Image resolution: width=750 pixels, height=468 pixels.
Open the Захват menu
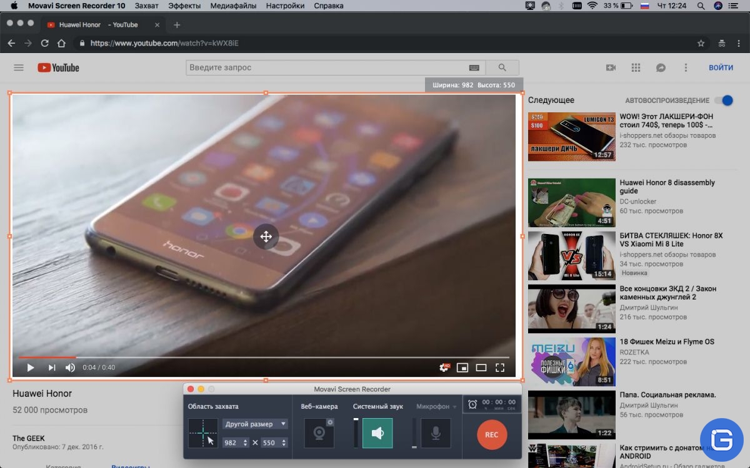pyautogui.click(x=147, y=6)
